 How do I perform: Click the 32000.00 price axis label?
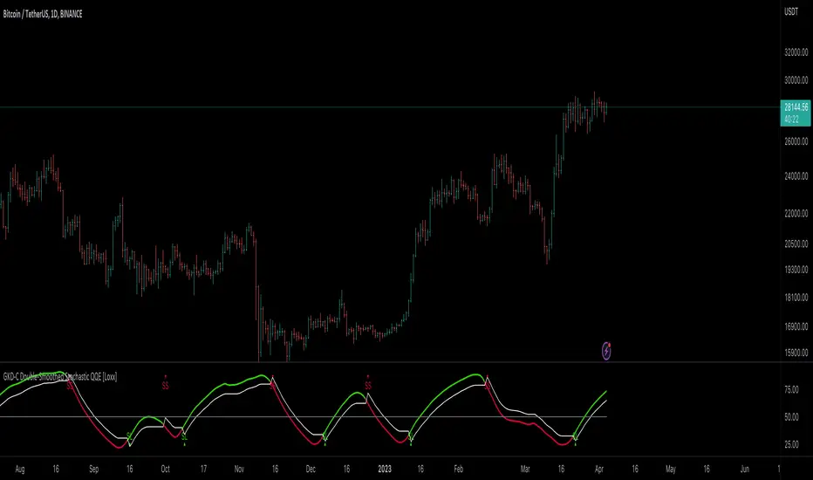click(796, 52)
